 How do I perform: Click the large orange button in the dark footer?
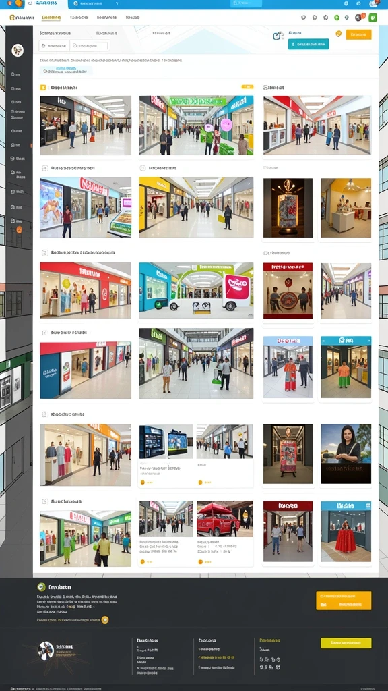[344, 600]
